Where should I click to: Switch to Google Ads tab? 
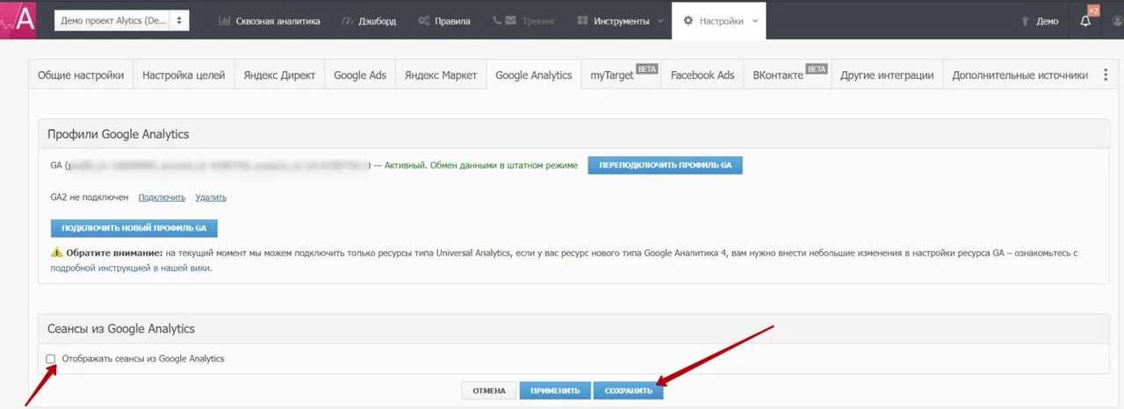(360, 75)
